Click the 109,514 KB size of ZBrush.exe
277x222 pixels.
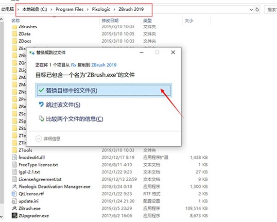pos(196,208)
